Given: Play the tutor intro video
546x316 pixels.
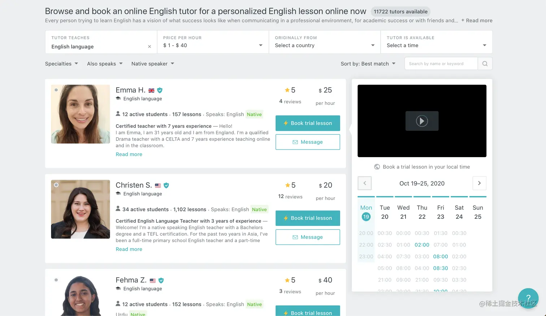Looking at the screenshot, I should 422,121.
